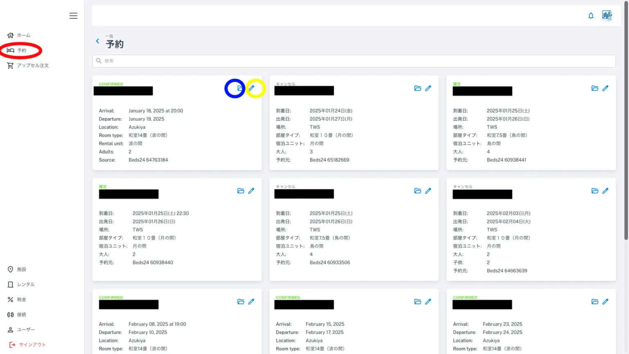Open the notifications bell
This screenshot has height=354, width=629.
point(591,16)
